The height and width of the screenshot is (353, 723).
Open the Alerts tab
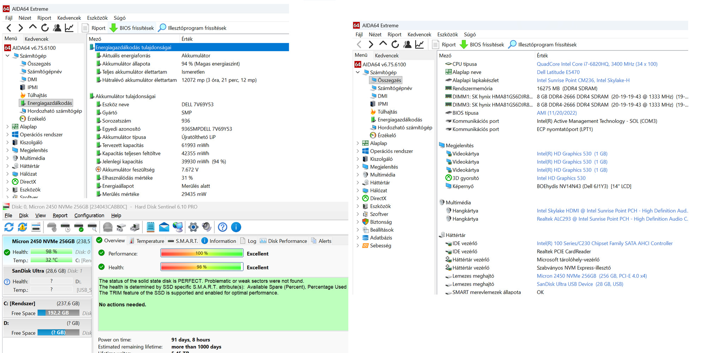click(x=321, y=241)
